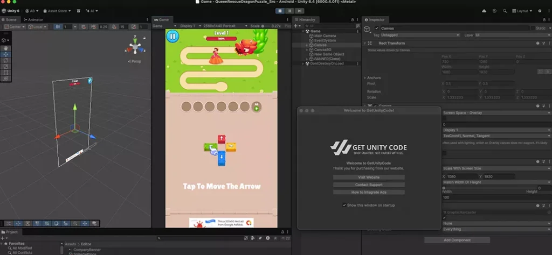
Task: Click the Visit Website button
Action: [x=369, y=178]
